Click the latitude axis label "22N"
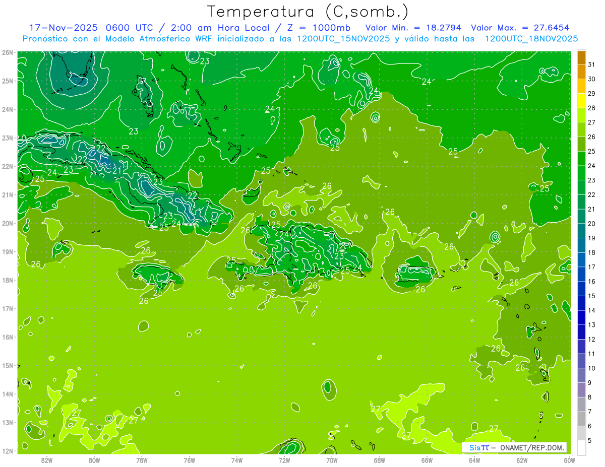Screen dimensions: 605x467 (7, 166)
